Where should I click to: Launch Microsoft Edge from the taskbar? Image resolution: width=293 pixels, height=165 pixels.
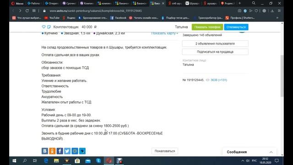(x=46, y=161)
